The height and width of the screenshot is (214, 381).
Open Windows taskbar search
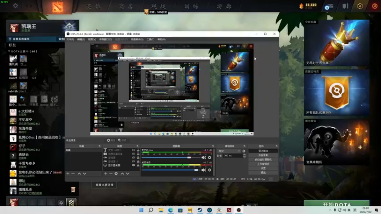tap(151, 210)
